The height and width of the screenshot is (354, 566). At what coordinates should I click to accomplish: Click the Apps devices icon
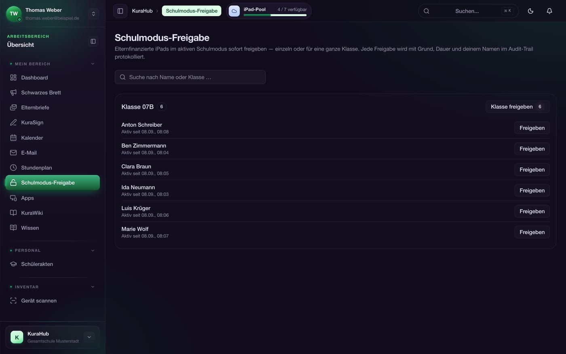tap(13, 198)
